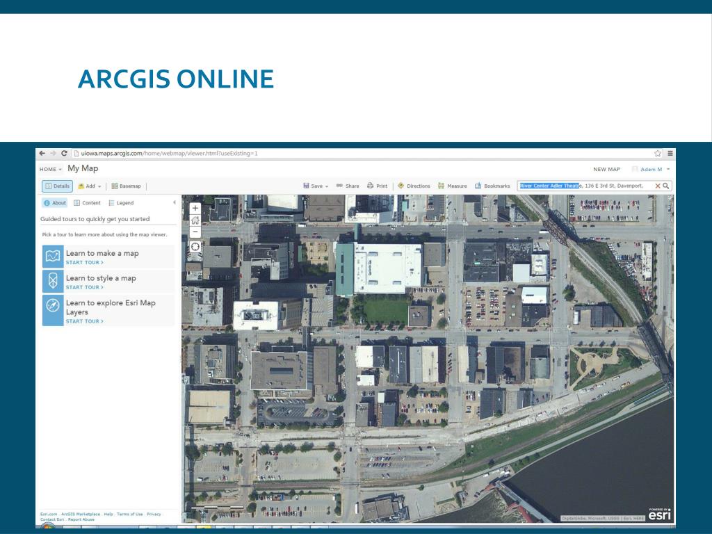Collapse the side panel with the arrow

pos(175,202)
